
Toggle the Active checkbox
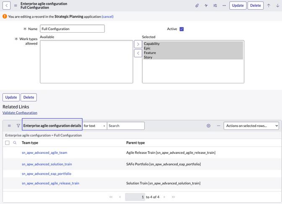pos(182,29)
